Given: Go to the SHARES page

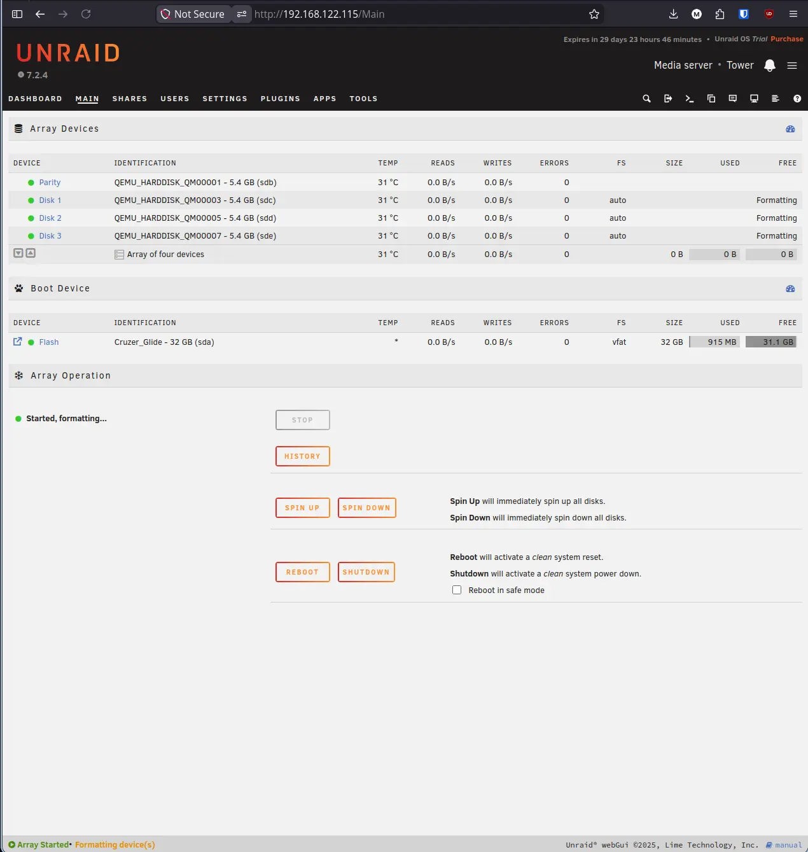Looking at the screenshot, I should [x=130, y=99].
